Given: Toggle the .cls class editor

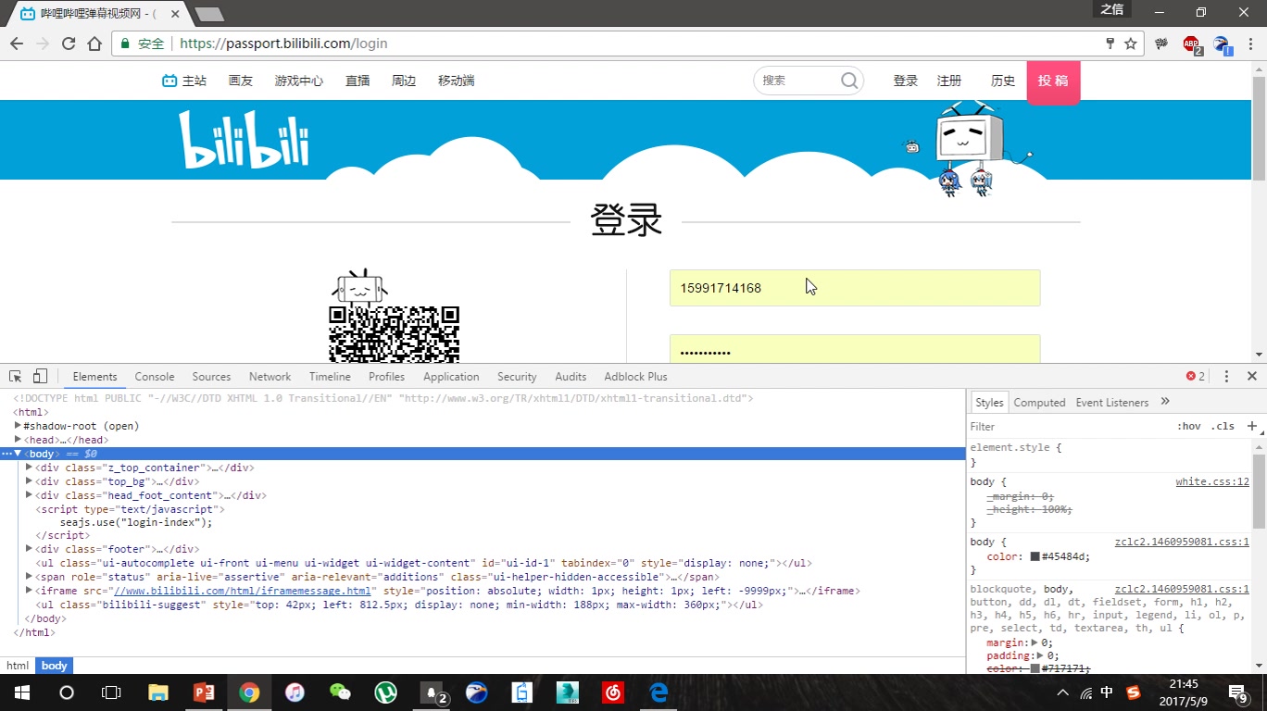Looking at the screenshot, I should [1223, 426].
